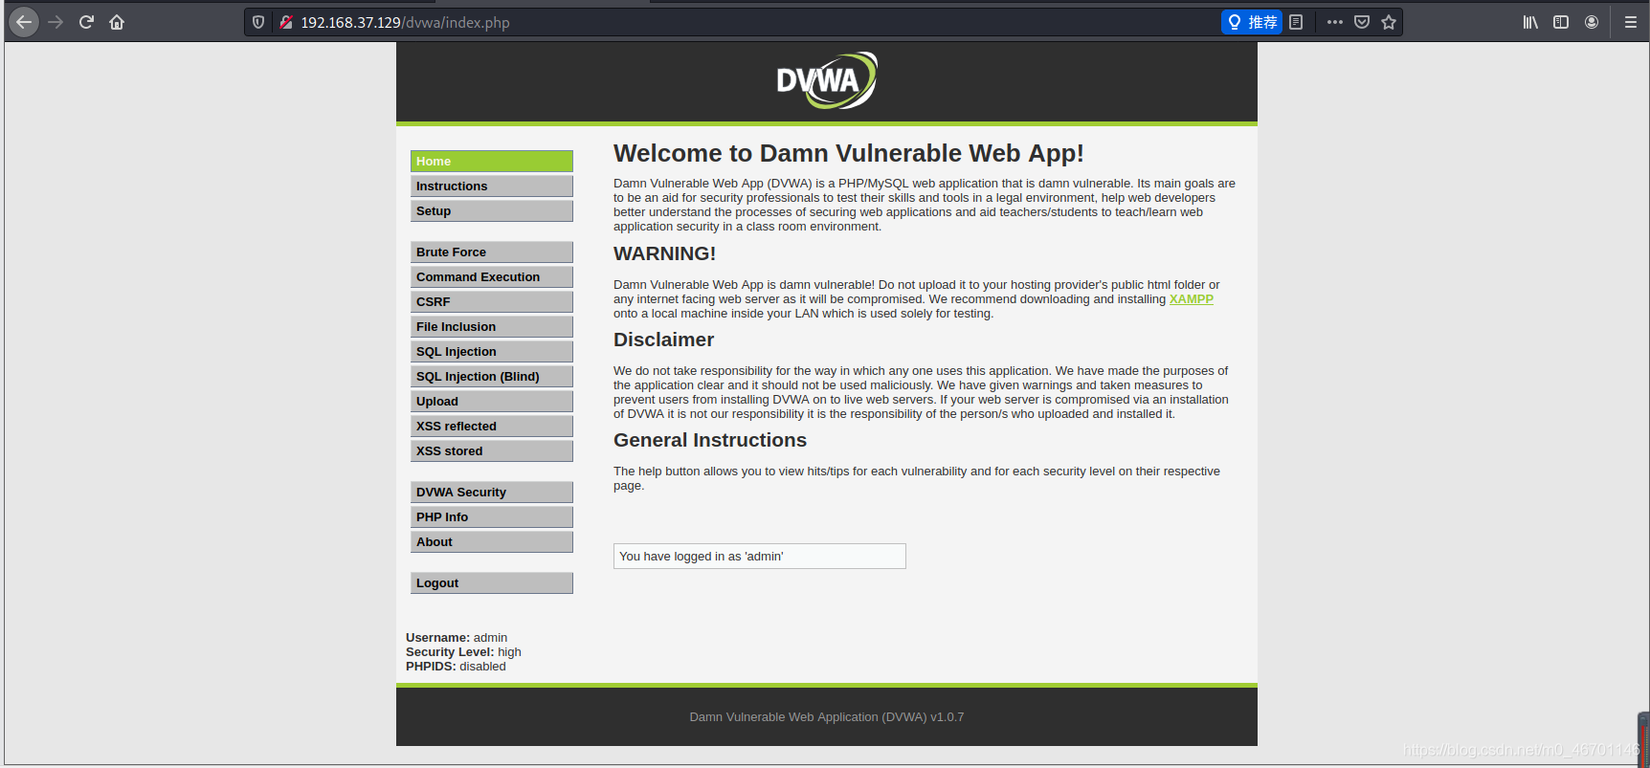The image size is (1650, 768).
Task: Click the 'Username: admin' status text
Action: [457, 638]
